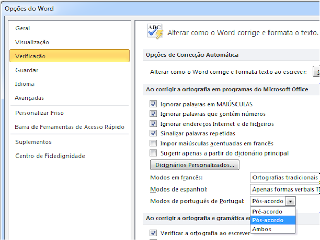Click the button beside Alterar como o Word corrige

(316, 72)
